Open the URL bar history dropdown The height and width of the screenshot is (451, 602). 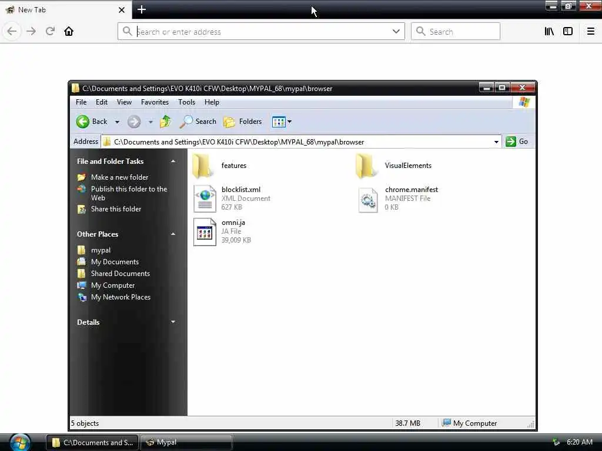tap(396, 32)
